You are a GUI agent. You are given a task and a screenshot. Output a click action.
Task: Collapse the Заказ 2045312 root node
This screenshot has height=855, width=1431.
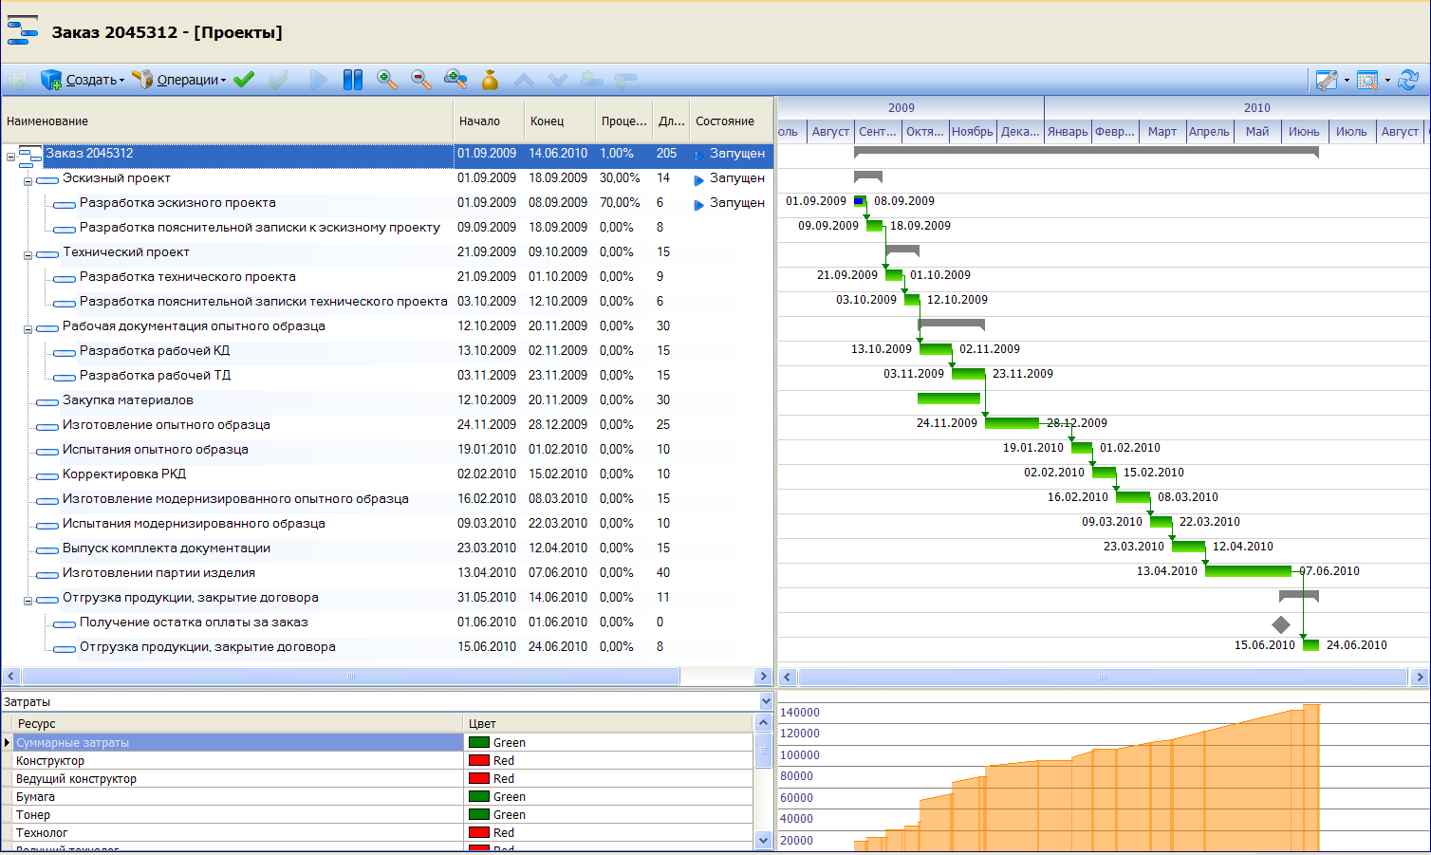pos(11,157)
